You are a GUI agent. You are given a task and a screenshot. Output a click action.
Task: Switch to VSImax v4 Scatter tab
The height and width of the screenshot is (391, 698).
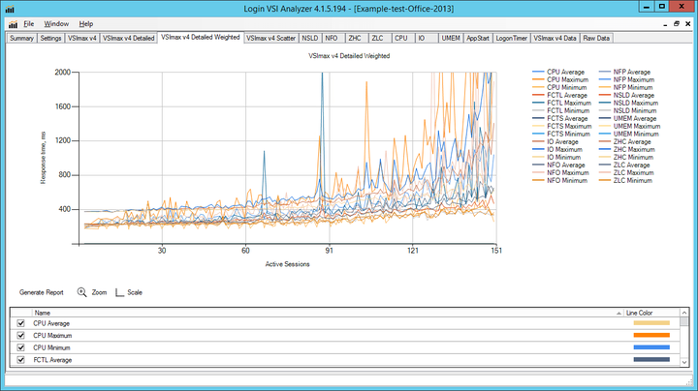(x=270, y=39)
